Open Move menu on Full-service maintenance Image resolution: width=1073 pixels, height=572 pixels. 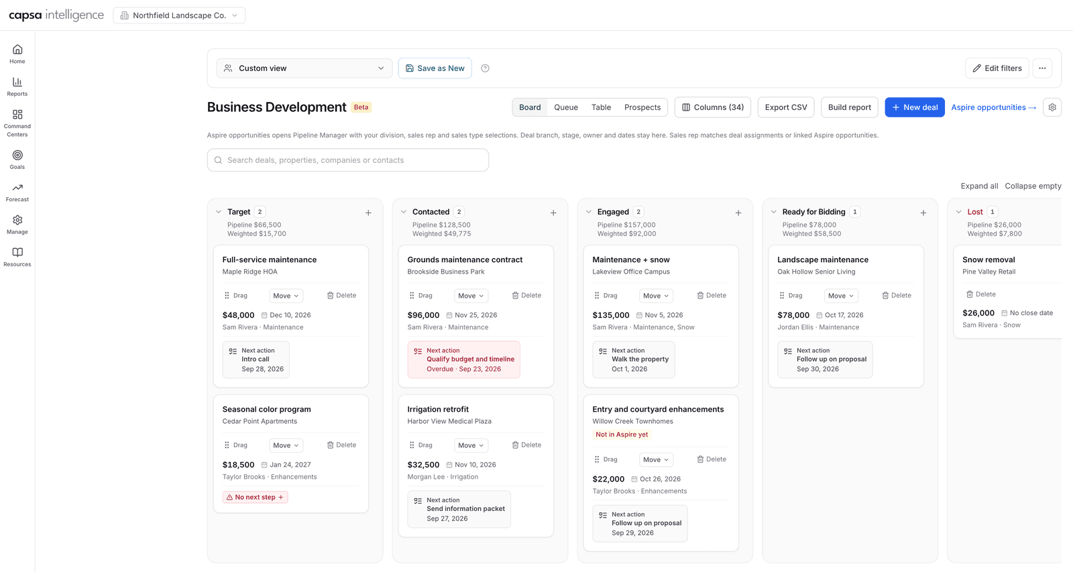tap(286, 296)
